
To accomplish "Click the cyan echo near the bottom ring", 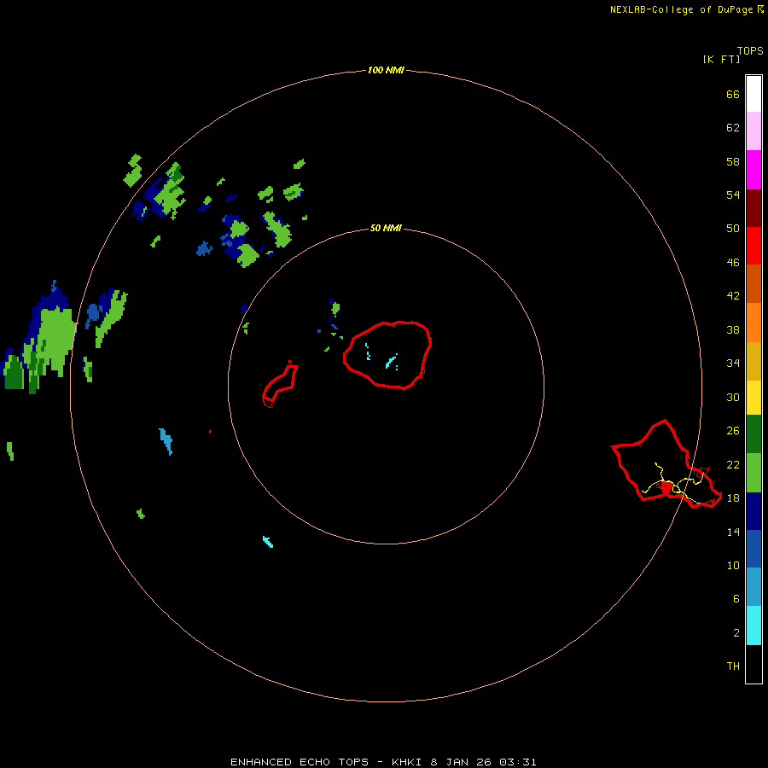I will [x=268, y=541].
